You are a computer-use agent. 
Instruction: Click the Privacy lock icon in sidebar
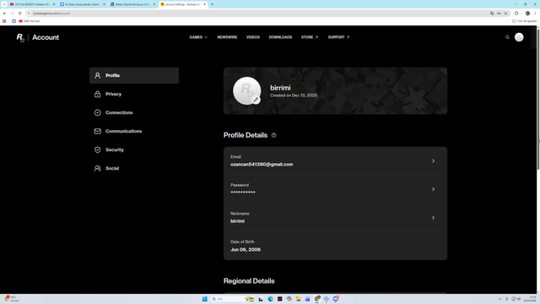pyautogui.click(x=98, y=94)
